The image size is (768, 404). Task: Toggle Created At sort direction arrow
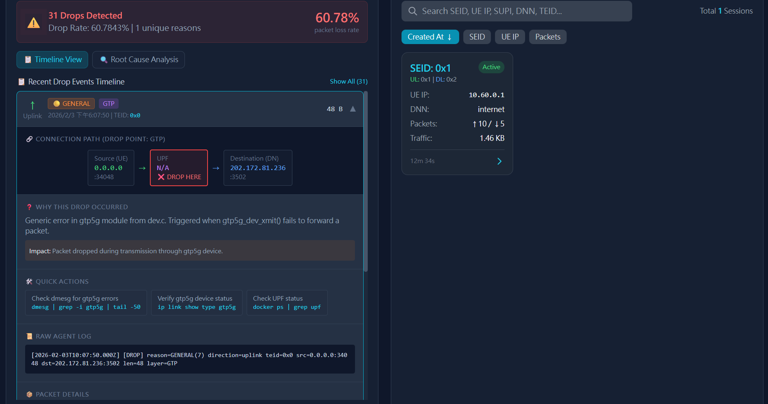click(x=450, y=37)
